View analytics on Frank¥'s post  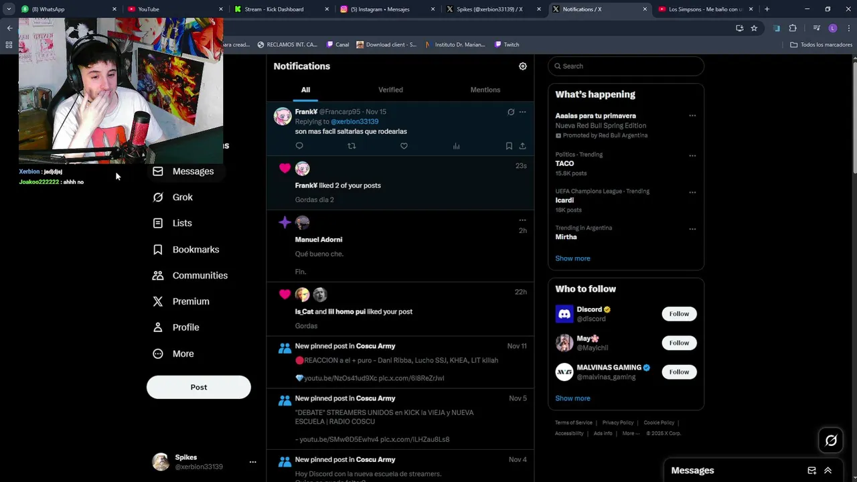pyautogui.click(x=456, y=146)
